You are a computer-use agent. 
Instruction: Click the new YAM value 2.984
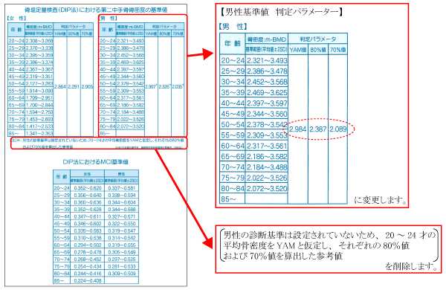[x=298, y=129]
